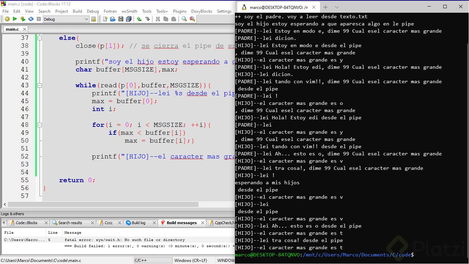The image size is (469, 264).
Task: Open the Tools menu
Action: click(147, 11)
